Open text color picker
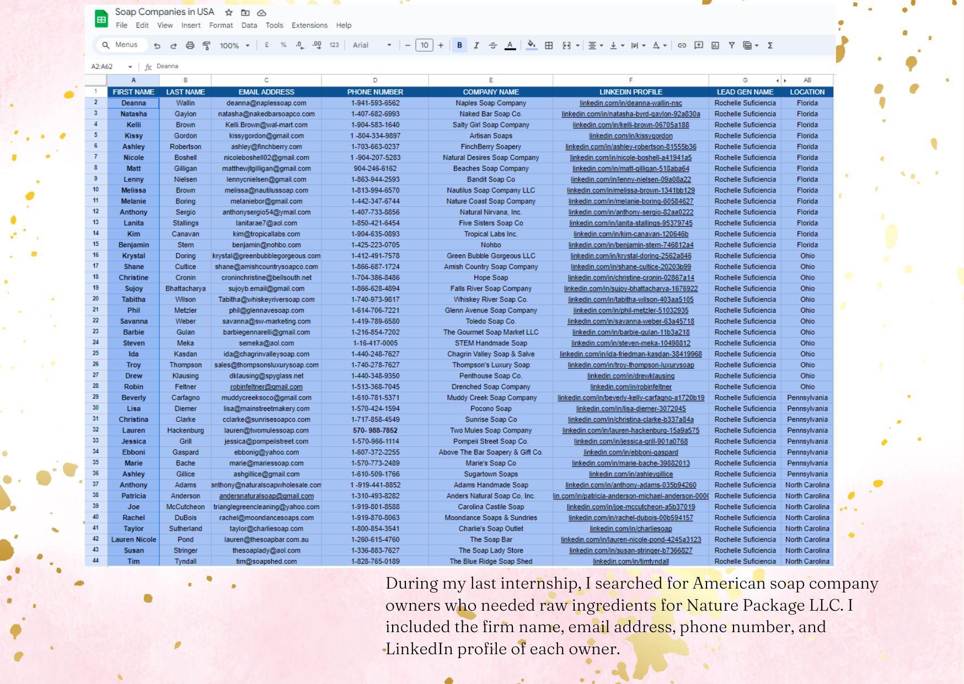 tap(510, 46)
